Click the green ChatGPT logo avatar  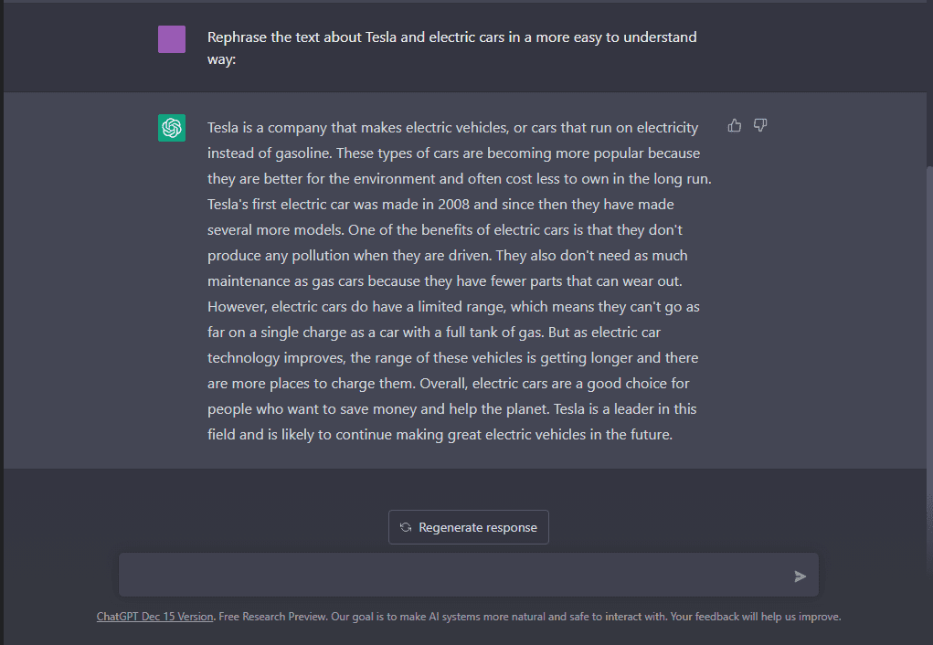click(172, 128)
